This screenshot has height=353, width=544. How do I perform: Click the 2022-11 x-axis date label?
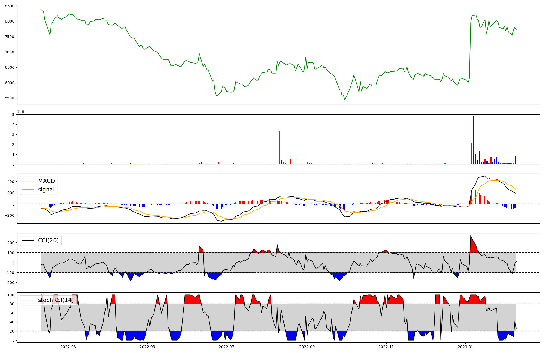click(x=386, y=347)
